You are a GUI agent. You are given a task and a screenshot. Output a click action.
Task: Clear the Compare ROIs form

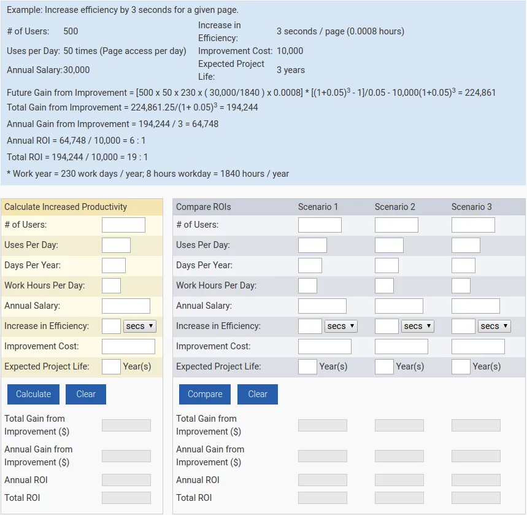pyautogui.click(x=258, y=394)
